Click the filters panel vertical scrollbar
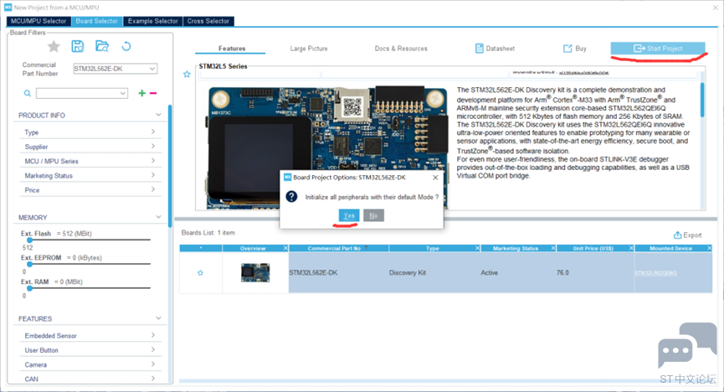Image resolution: width=724 pixels, height=392 pixels. (x=170, y=167)
